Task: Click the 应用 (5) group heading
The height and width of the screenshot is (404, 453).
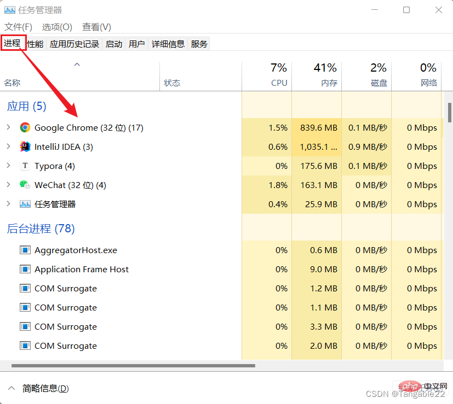Action: point(27,106)
